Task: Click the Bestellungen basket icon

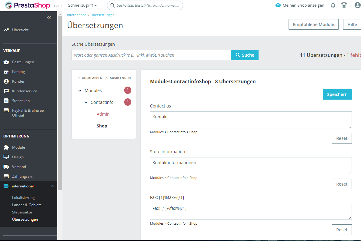Action: click(x=6, y=62)
